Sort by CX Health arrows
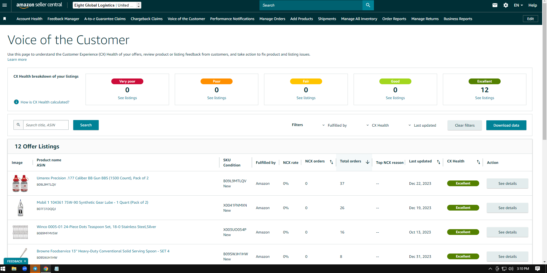This screenshot has height=273, width=547. pos(478,162)
